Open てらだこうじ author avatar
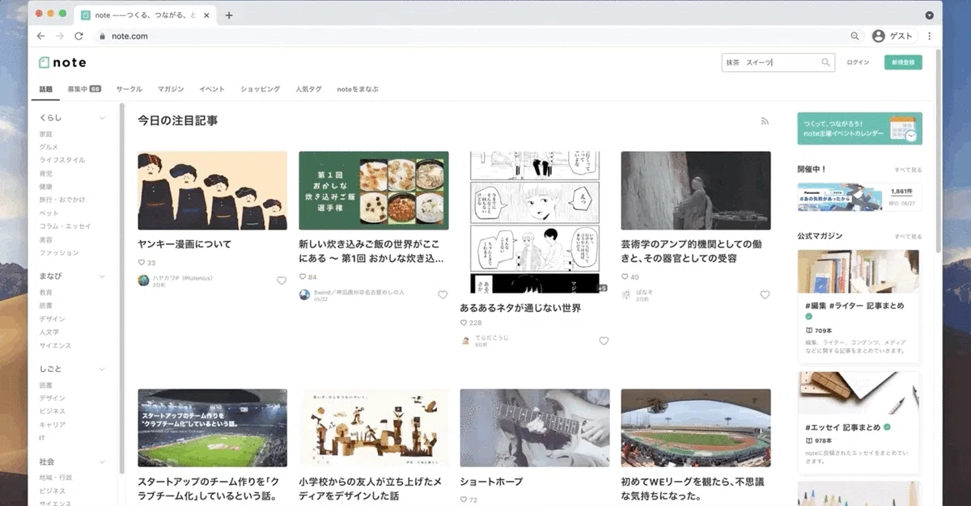Image resolution: width=971 pixels, height=506 pixels. click(465, 341)
